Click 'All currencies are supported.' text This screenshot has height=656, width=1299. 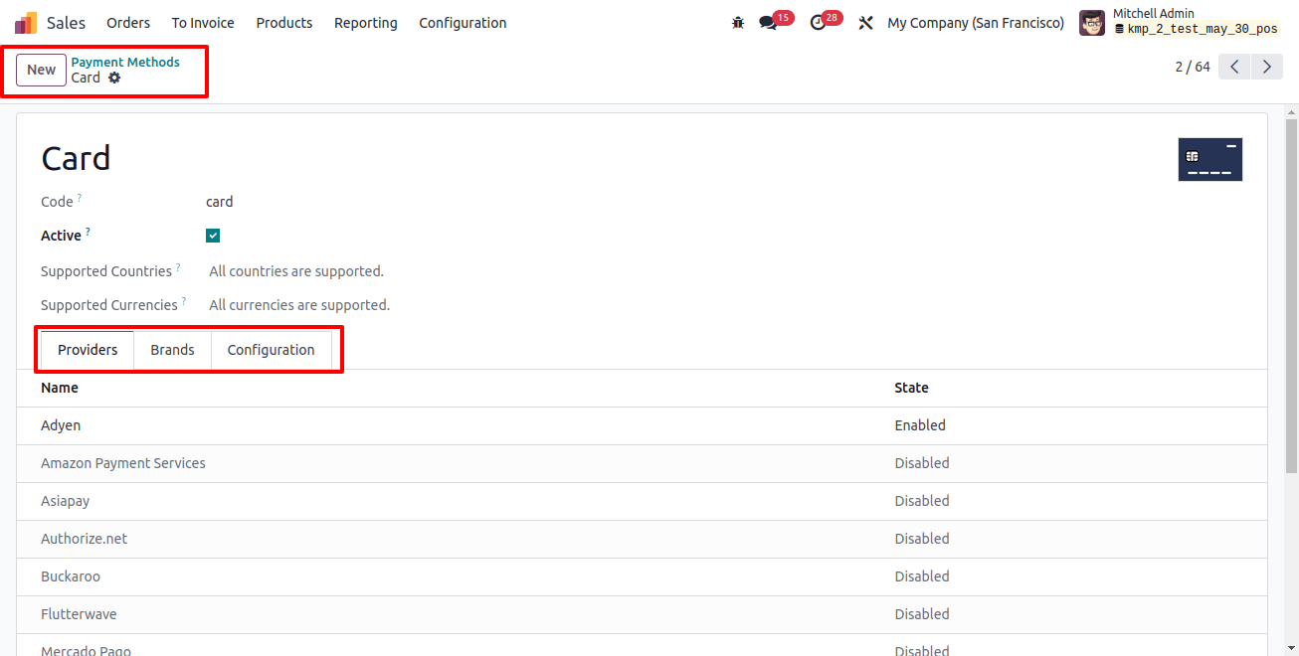pyautogui.click(x=299, y=305)
